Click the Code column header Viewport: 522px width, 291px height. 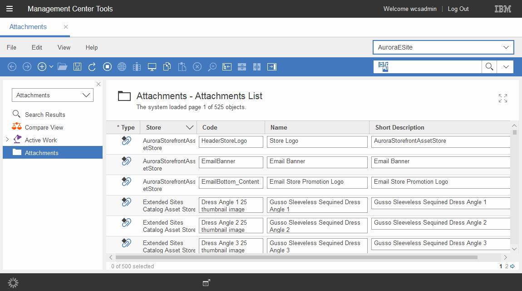click(x=231, y=127)
